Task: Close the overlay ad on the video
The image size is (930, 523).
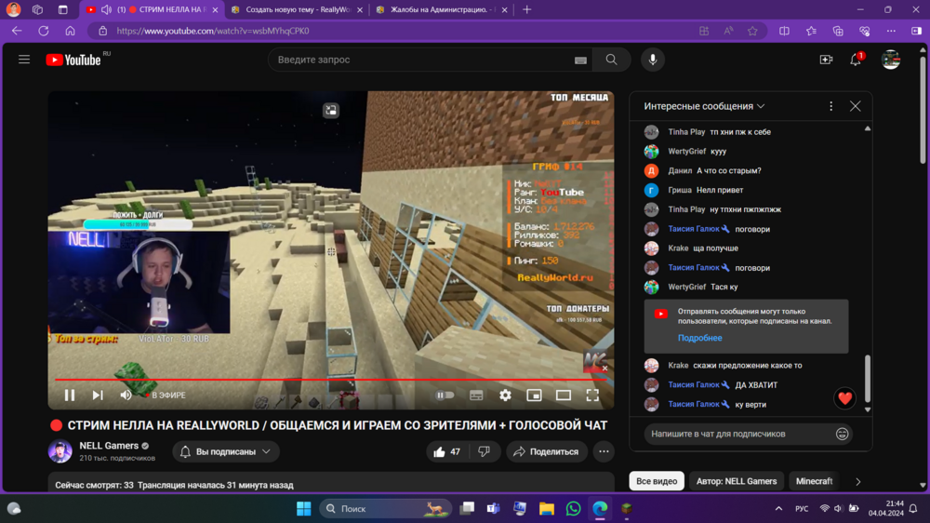Action: (x=604, y=369)
